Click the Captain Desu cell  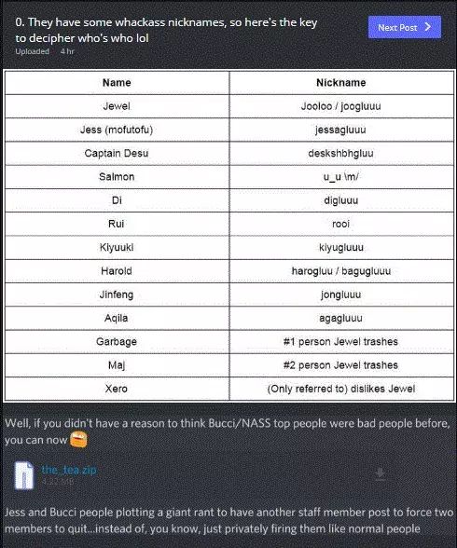117,153
